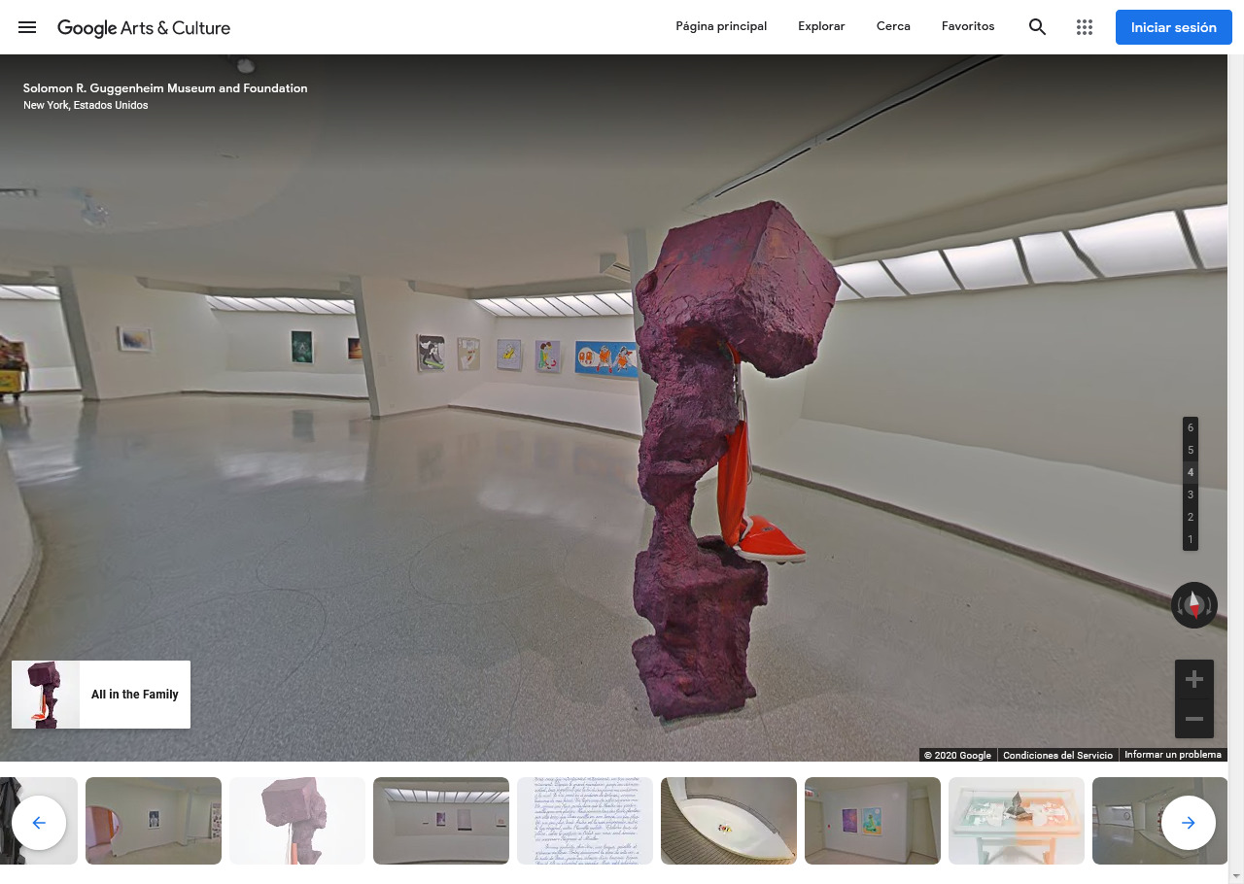Screen dimensions: 1244x884
Task: Select floor 6 in level picker
Action: [x=1191, y=428]
